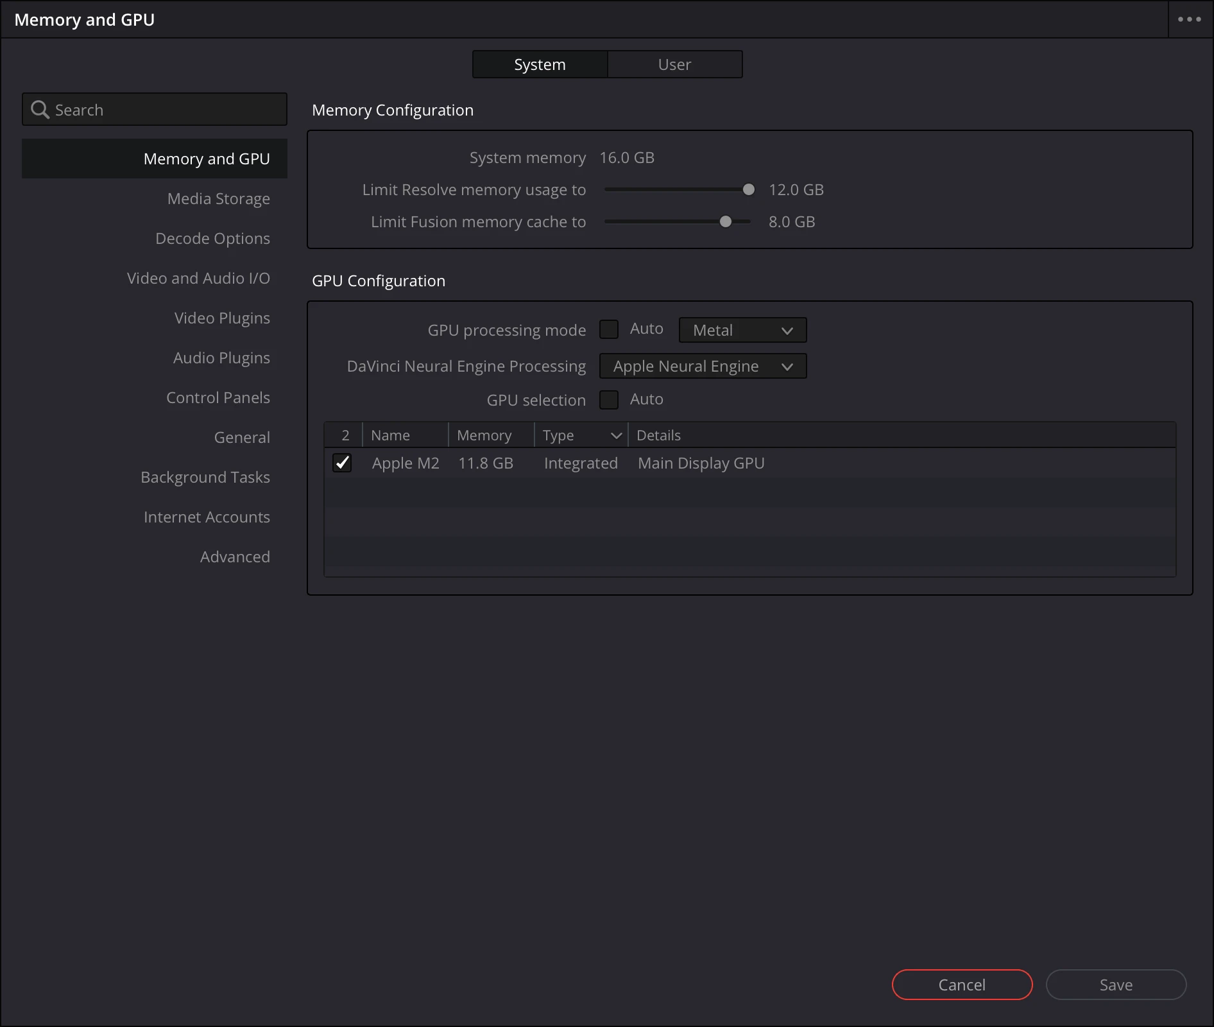Click the Details column header
Viewport: 1214px width, 1027px height.
[x=902, y=435]
